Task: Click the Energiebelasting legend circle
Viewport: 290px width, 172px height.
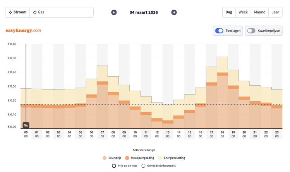Action: pyautogui.click(x=160, y=158)
